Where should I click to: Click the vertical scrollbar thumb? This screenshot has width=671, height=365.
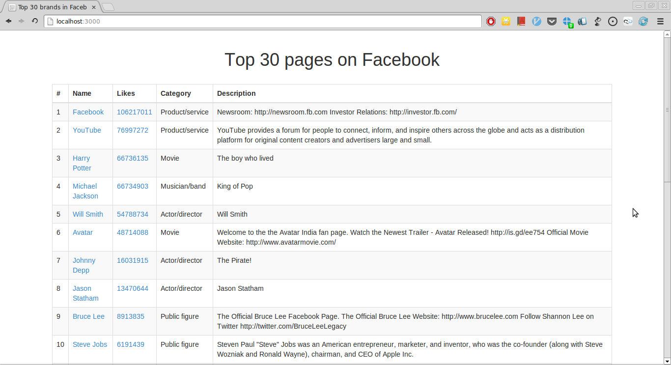click(667, 110)
